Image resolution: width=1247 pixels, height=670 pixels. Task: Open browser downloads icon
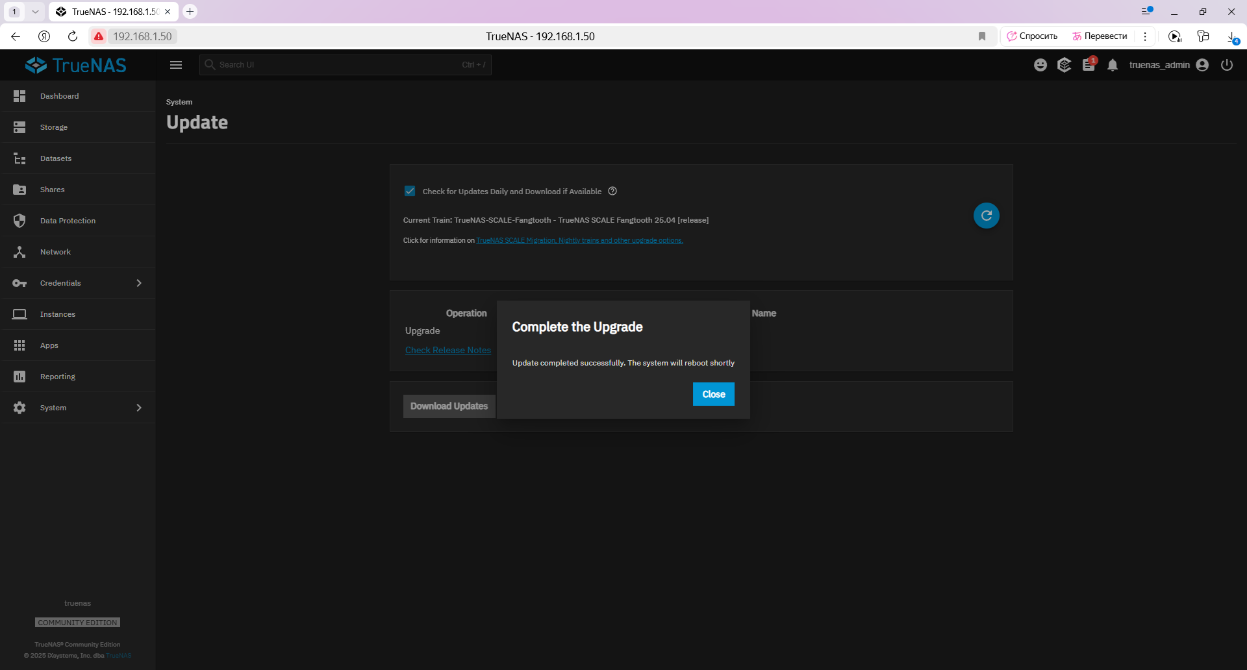click(1232, 37)
